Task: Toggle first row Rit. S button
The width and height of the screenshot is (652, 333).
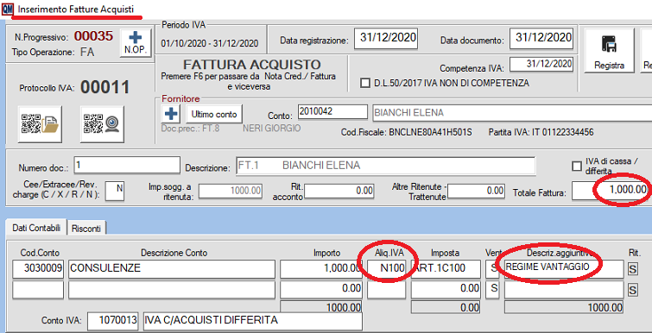Action: tap(632, 269)
